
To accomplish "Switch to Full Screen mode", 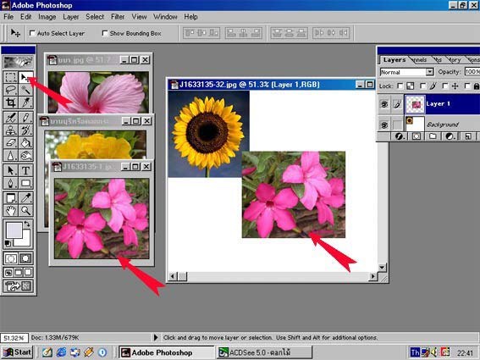I will [28, 272].
